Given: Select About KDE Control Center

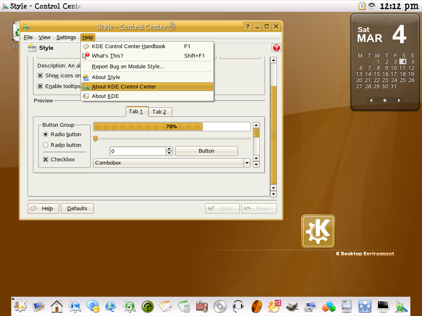Looking at the screenshot, I should (x=147, y=86).
